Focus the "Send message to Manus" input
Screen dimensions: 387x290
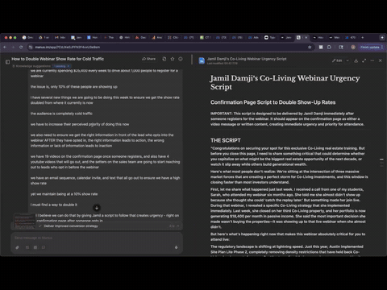coord(97,238)
